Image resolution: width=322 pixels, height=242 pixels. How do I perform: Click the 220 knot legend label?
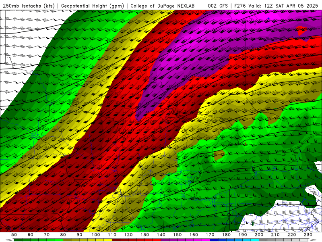292,235
